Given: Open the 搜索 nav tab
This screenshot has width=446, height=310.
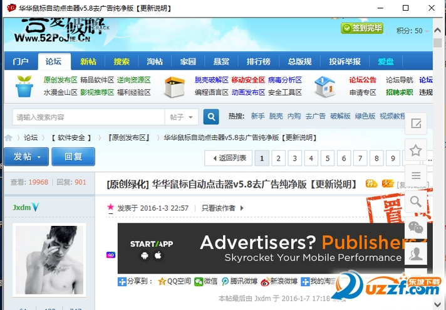Looking at the screenshot, I should (122, 61).
